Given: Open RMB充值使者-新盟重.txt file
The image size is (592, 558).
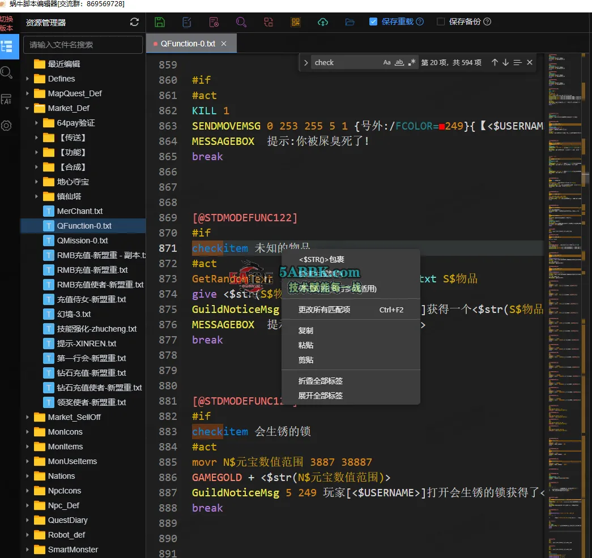Looking at the screenshot, I should tap(100, 285).
